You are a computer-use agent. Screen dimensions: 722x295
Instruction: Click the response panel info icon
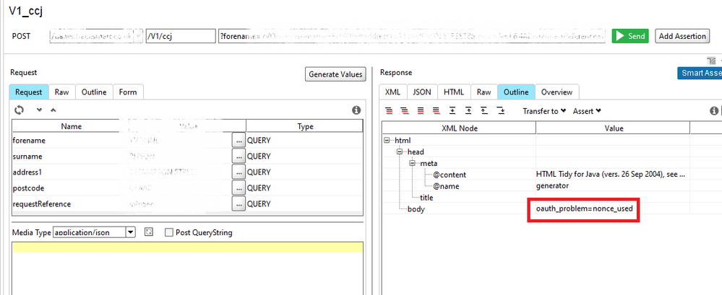pyautogui.click(x=714, y=111)
